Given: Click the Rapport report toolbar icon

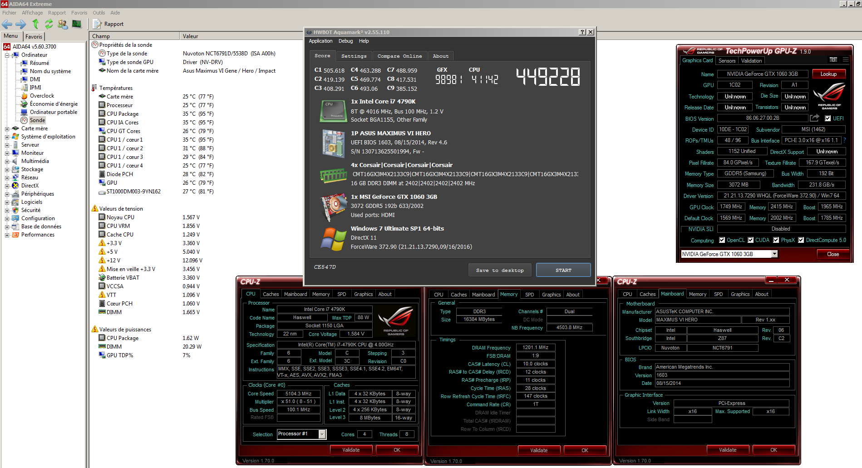Looking at the screenshot, I should pyautogui.click(x=97, y=24).
